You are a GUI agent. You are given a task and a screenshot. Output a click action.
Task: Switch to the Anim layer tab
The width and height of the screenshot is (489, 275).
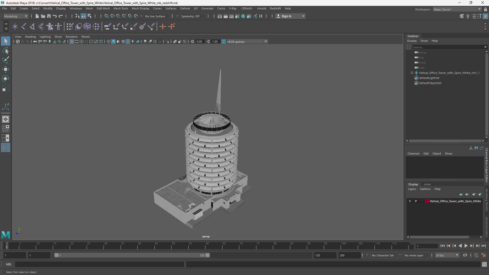pyautogui.click(x=427, y=184)
